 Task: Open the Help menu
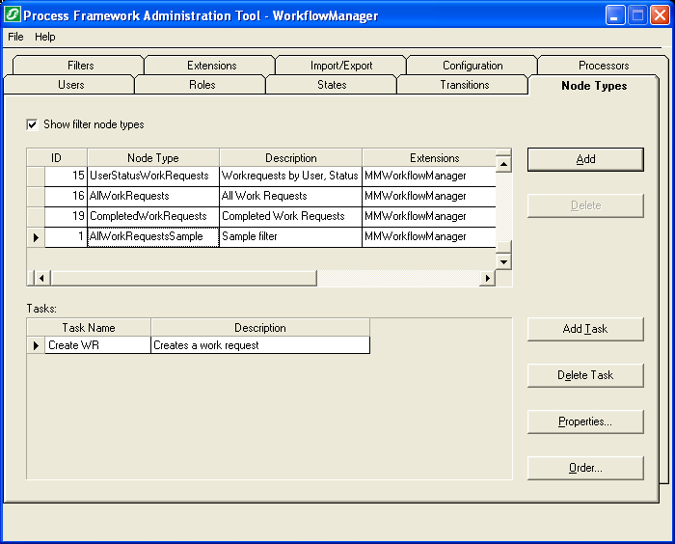tap(45, 37)
